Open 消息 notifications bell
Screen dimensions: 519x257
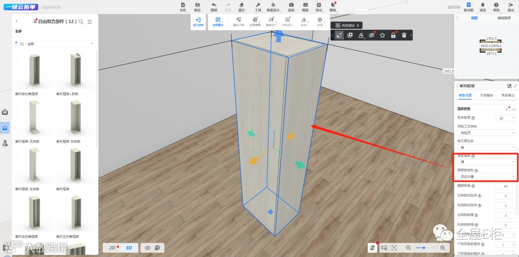click(482, 7)
